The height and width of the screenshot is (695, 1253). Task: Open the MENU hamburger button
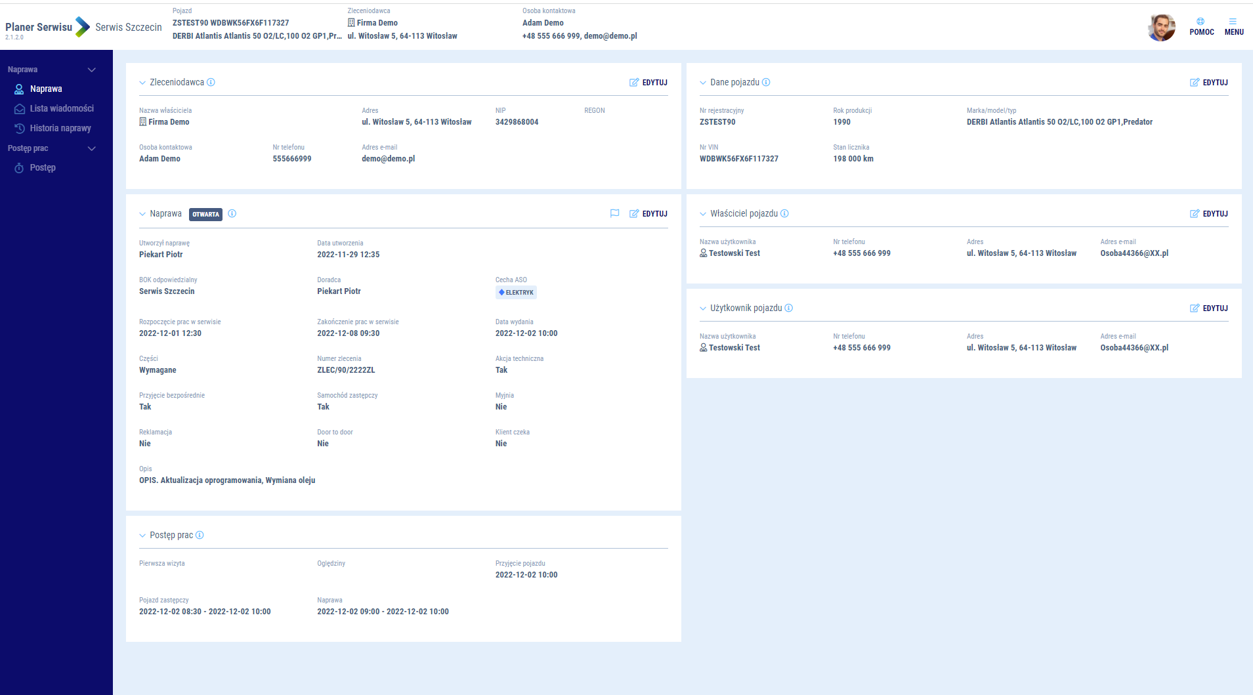pyautogui.click(x=1233, y=26)
